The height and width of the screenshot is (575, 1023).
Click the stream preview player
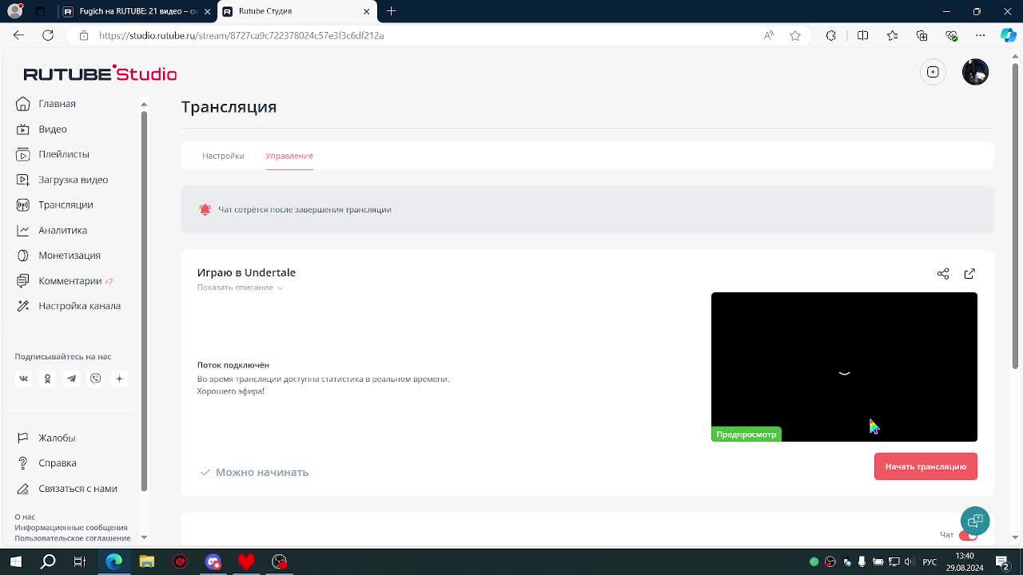coord(844,367)
